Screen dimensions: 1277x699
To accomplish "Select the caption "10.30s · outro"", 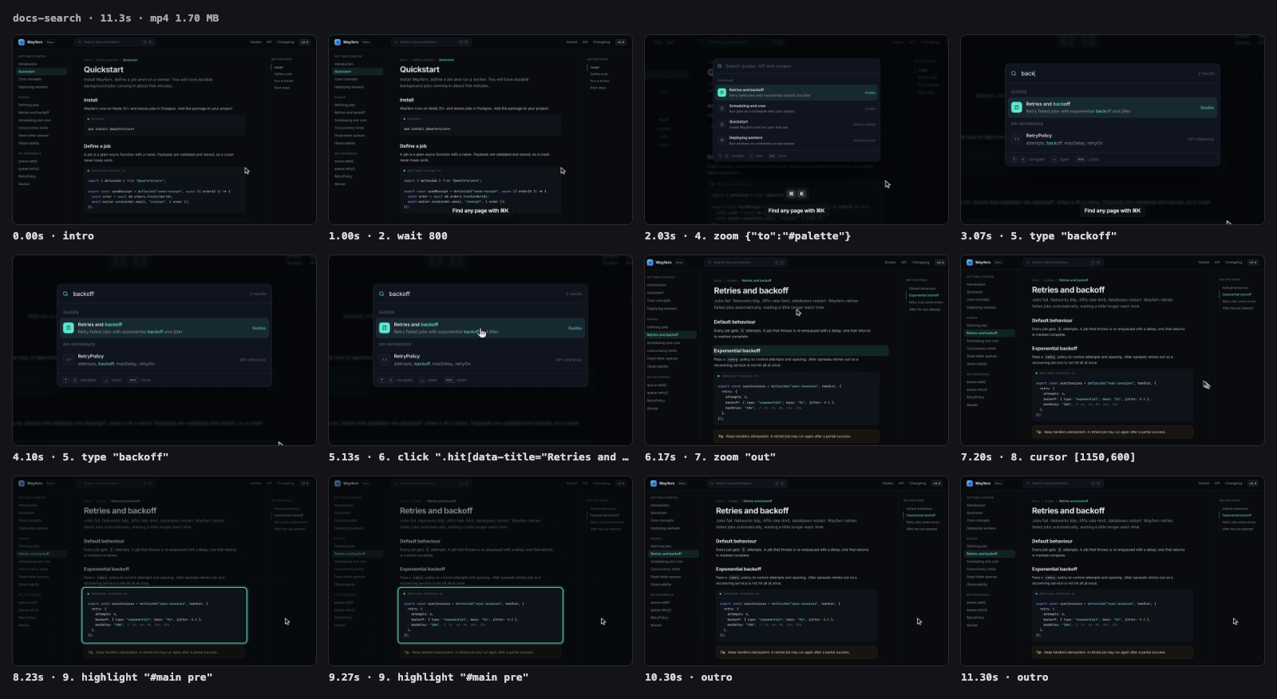I will coord(689,677).
